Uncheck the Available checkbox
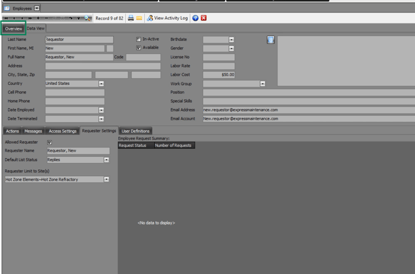Viewport: 415px width, 274px height. point(139,48)
